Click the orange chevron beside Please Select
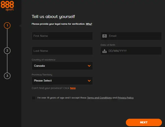Viewport: 165px width, 127px height. 89,81
